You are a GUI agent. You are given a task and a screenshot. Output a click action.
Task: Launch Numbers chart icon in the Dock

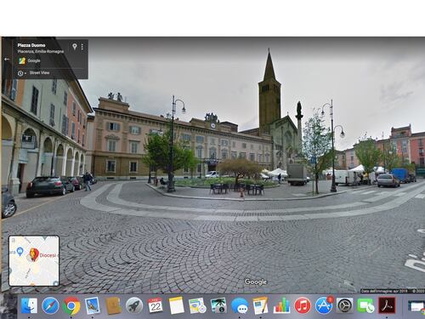click(281, 306)
